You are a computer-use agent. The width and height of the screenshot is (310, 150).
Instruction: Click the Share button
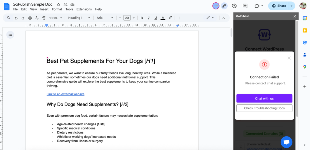pos(279,6)
